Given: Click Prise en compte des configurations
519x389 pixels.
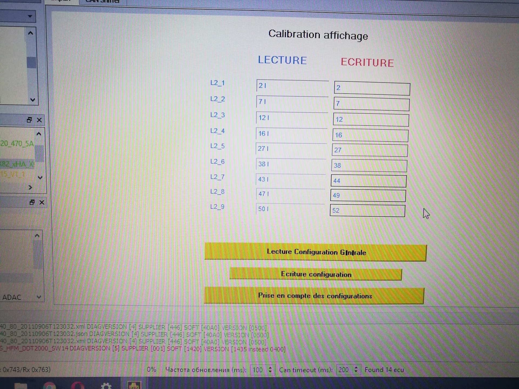Looking at the screenshot, I should pos(314,296).
